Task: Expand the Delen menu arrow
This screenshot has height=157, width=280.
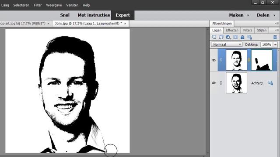Action: [x=274, y=16]
